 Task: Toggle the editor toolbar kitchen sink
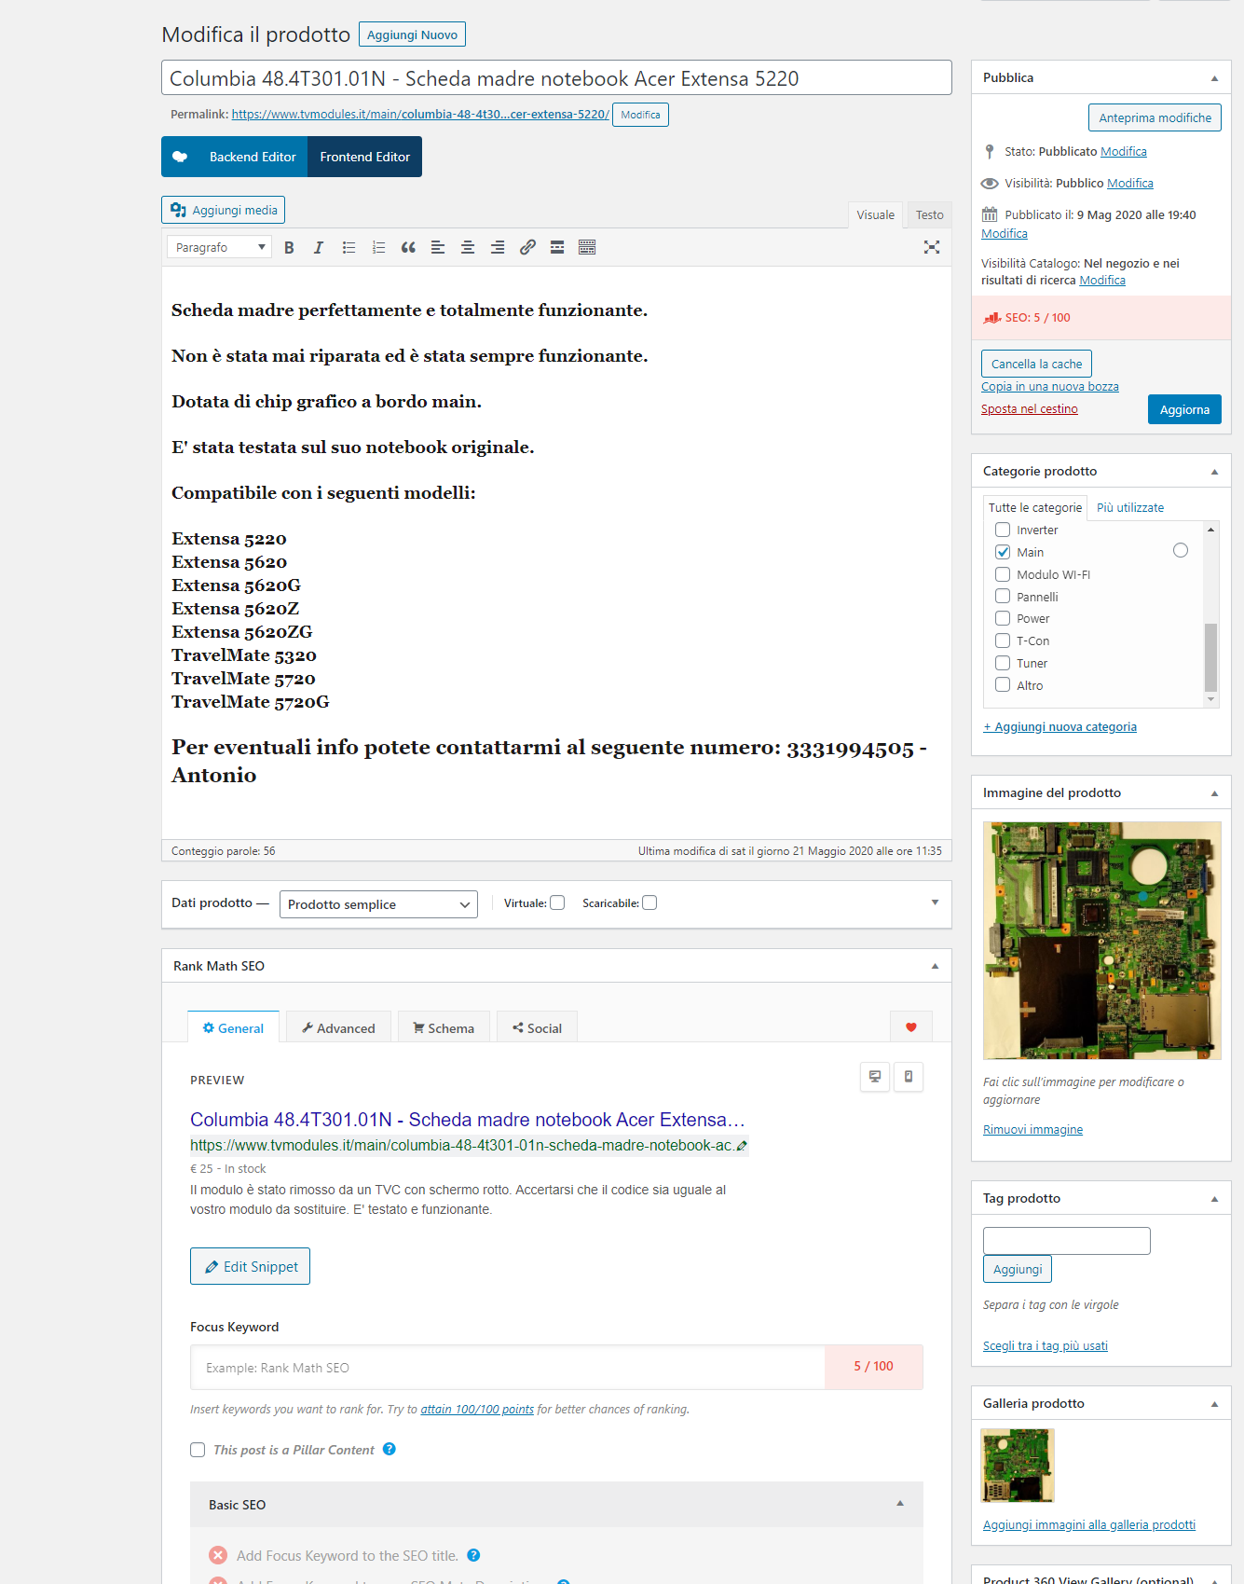(587, 247)
